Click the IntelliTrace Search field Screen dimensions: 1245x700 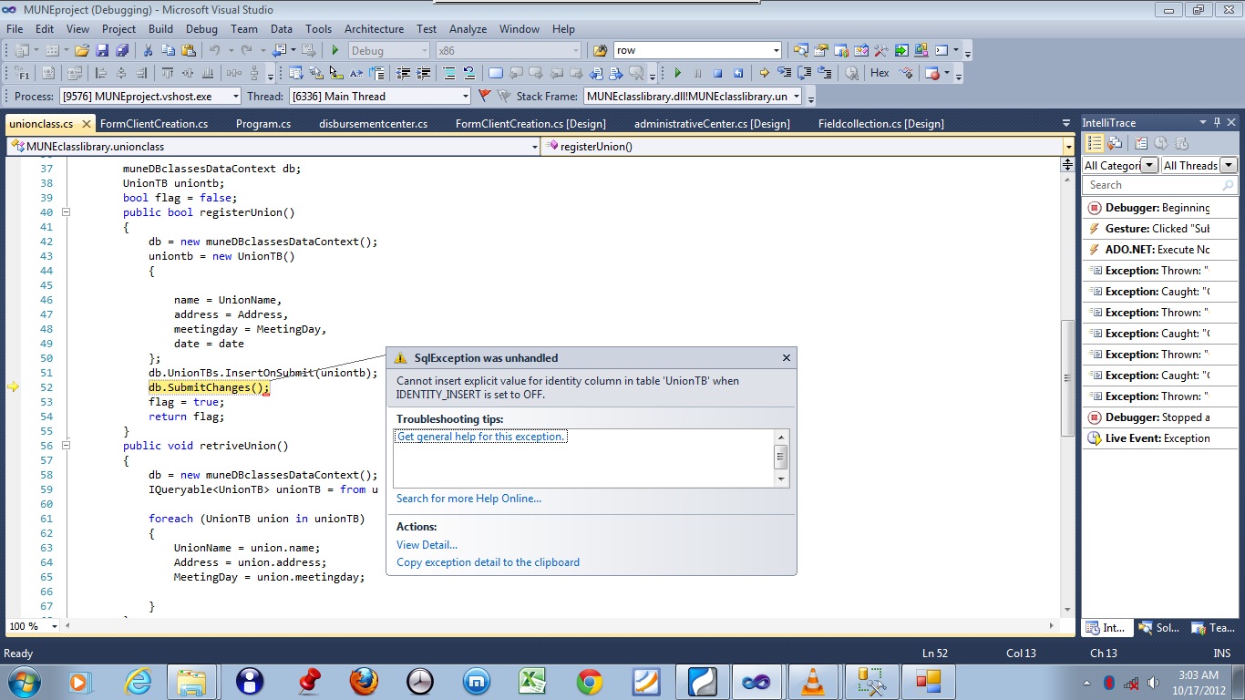[1160, 185]
